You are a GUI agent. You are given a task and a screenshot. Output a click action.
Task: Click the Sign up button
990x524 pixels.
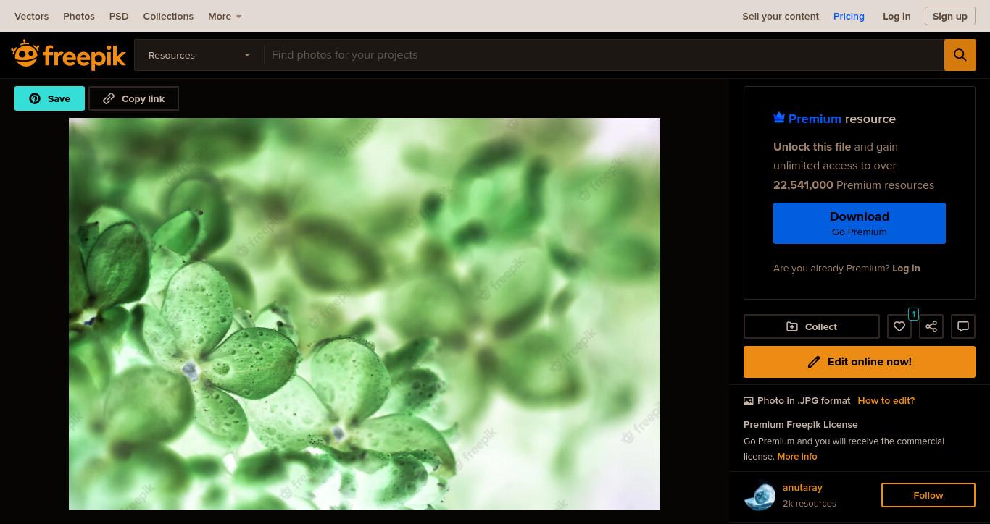950,16
